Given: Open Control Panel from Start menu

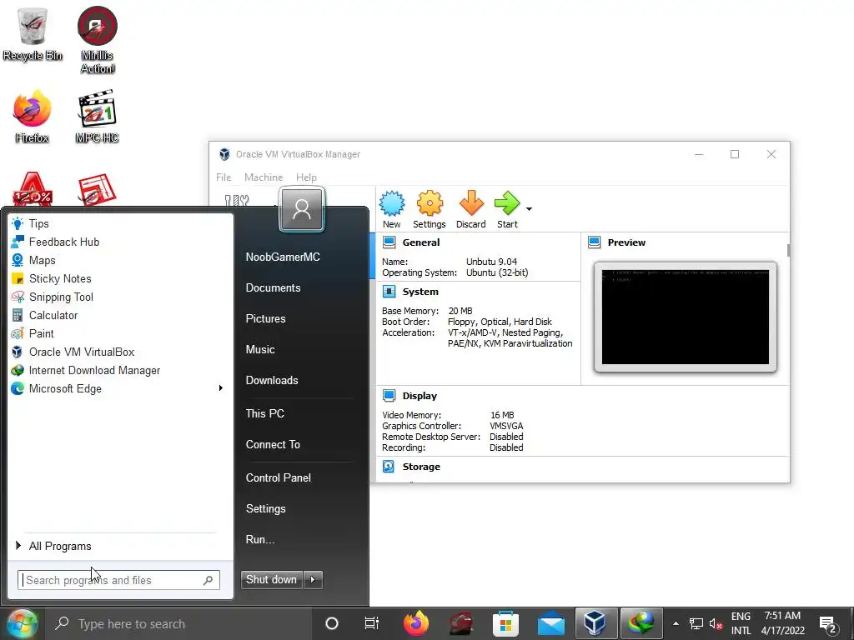Looking at the screenshot, I should point(279,477).
